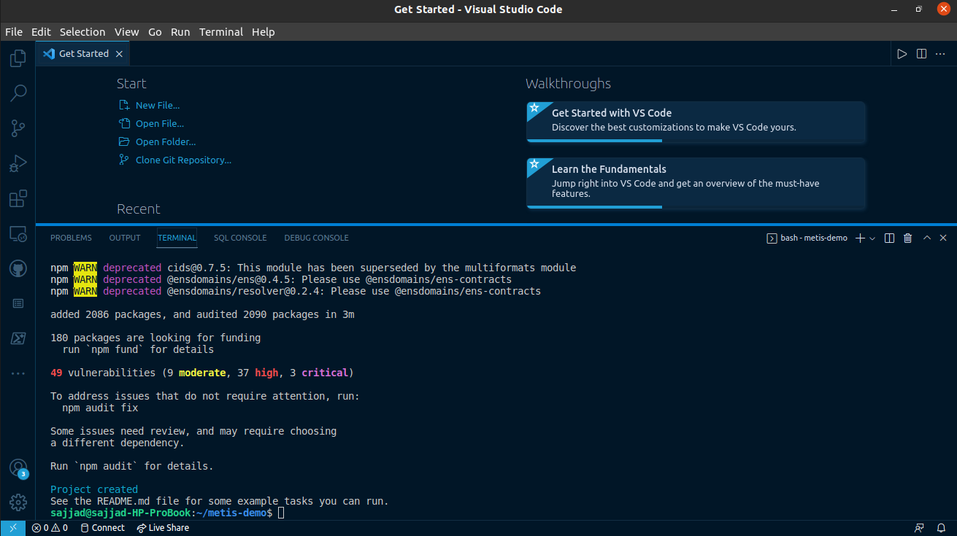Open the SQL tools view in activity bar
Viewport: 957px width, 536px height.
tap(18, 338)
